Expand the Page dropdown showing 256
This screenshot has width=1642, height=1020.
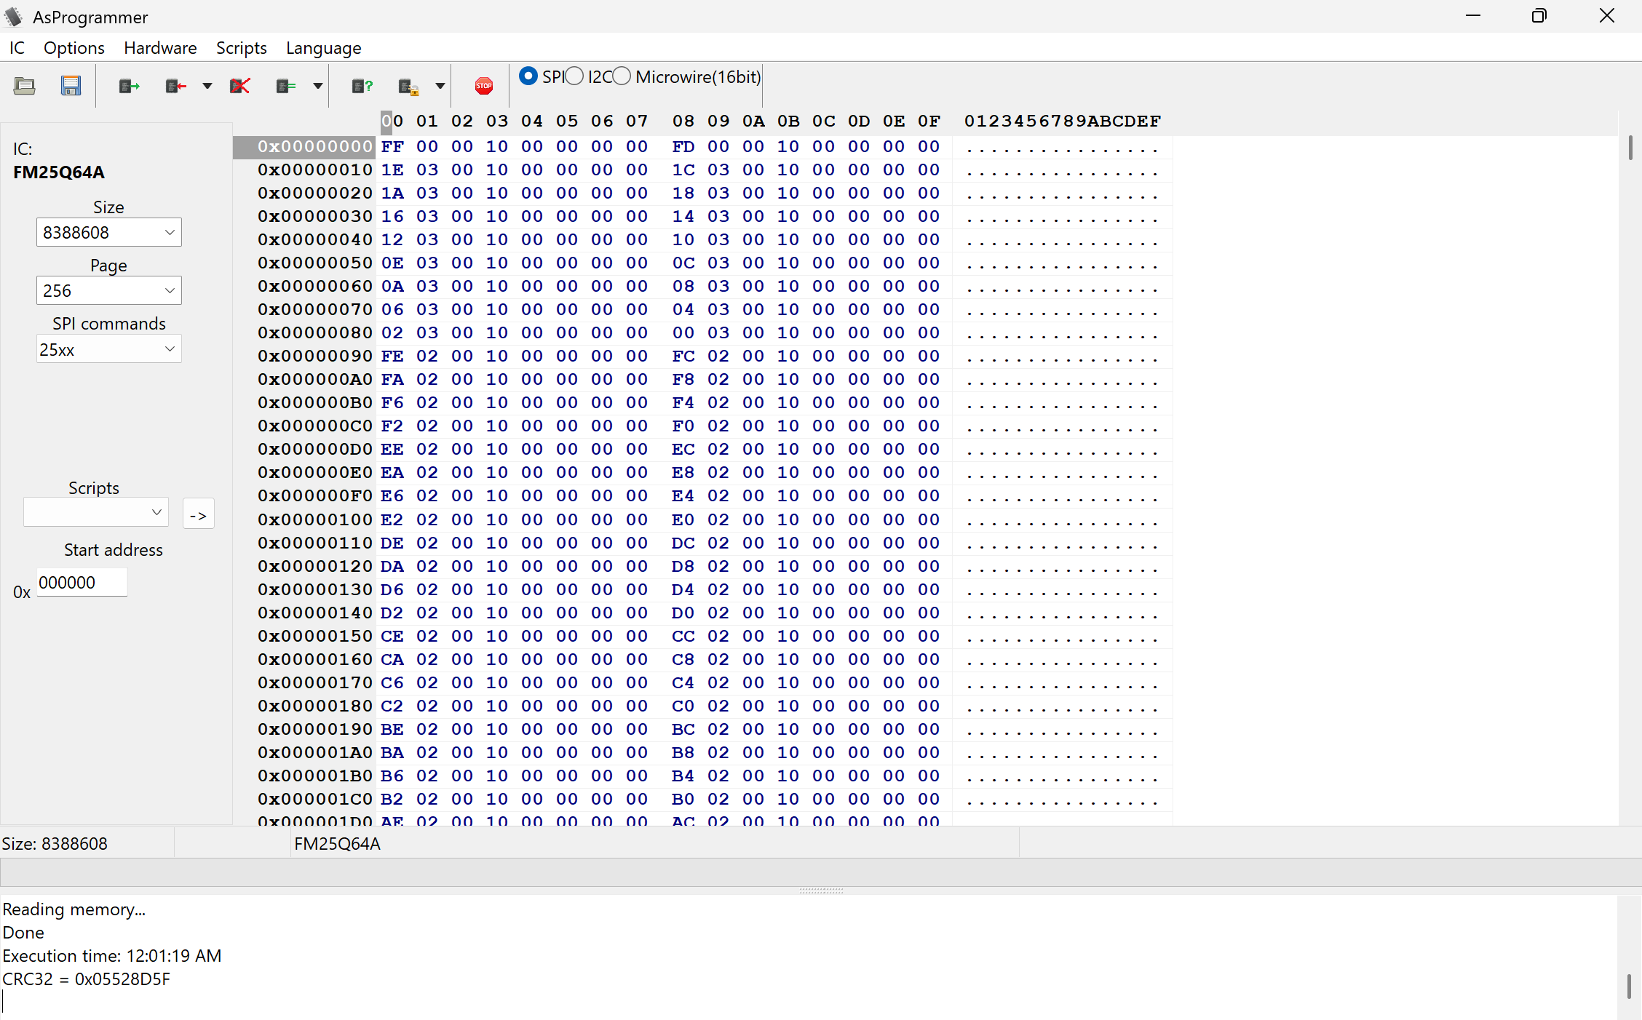(108, 290)
